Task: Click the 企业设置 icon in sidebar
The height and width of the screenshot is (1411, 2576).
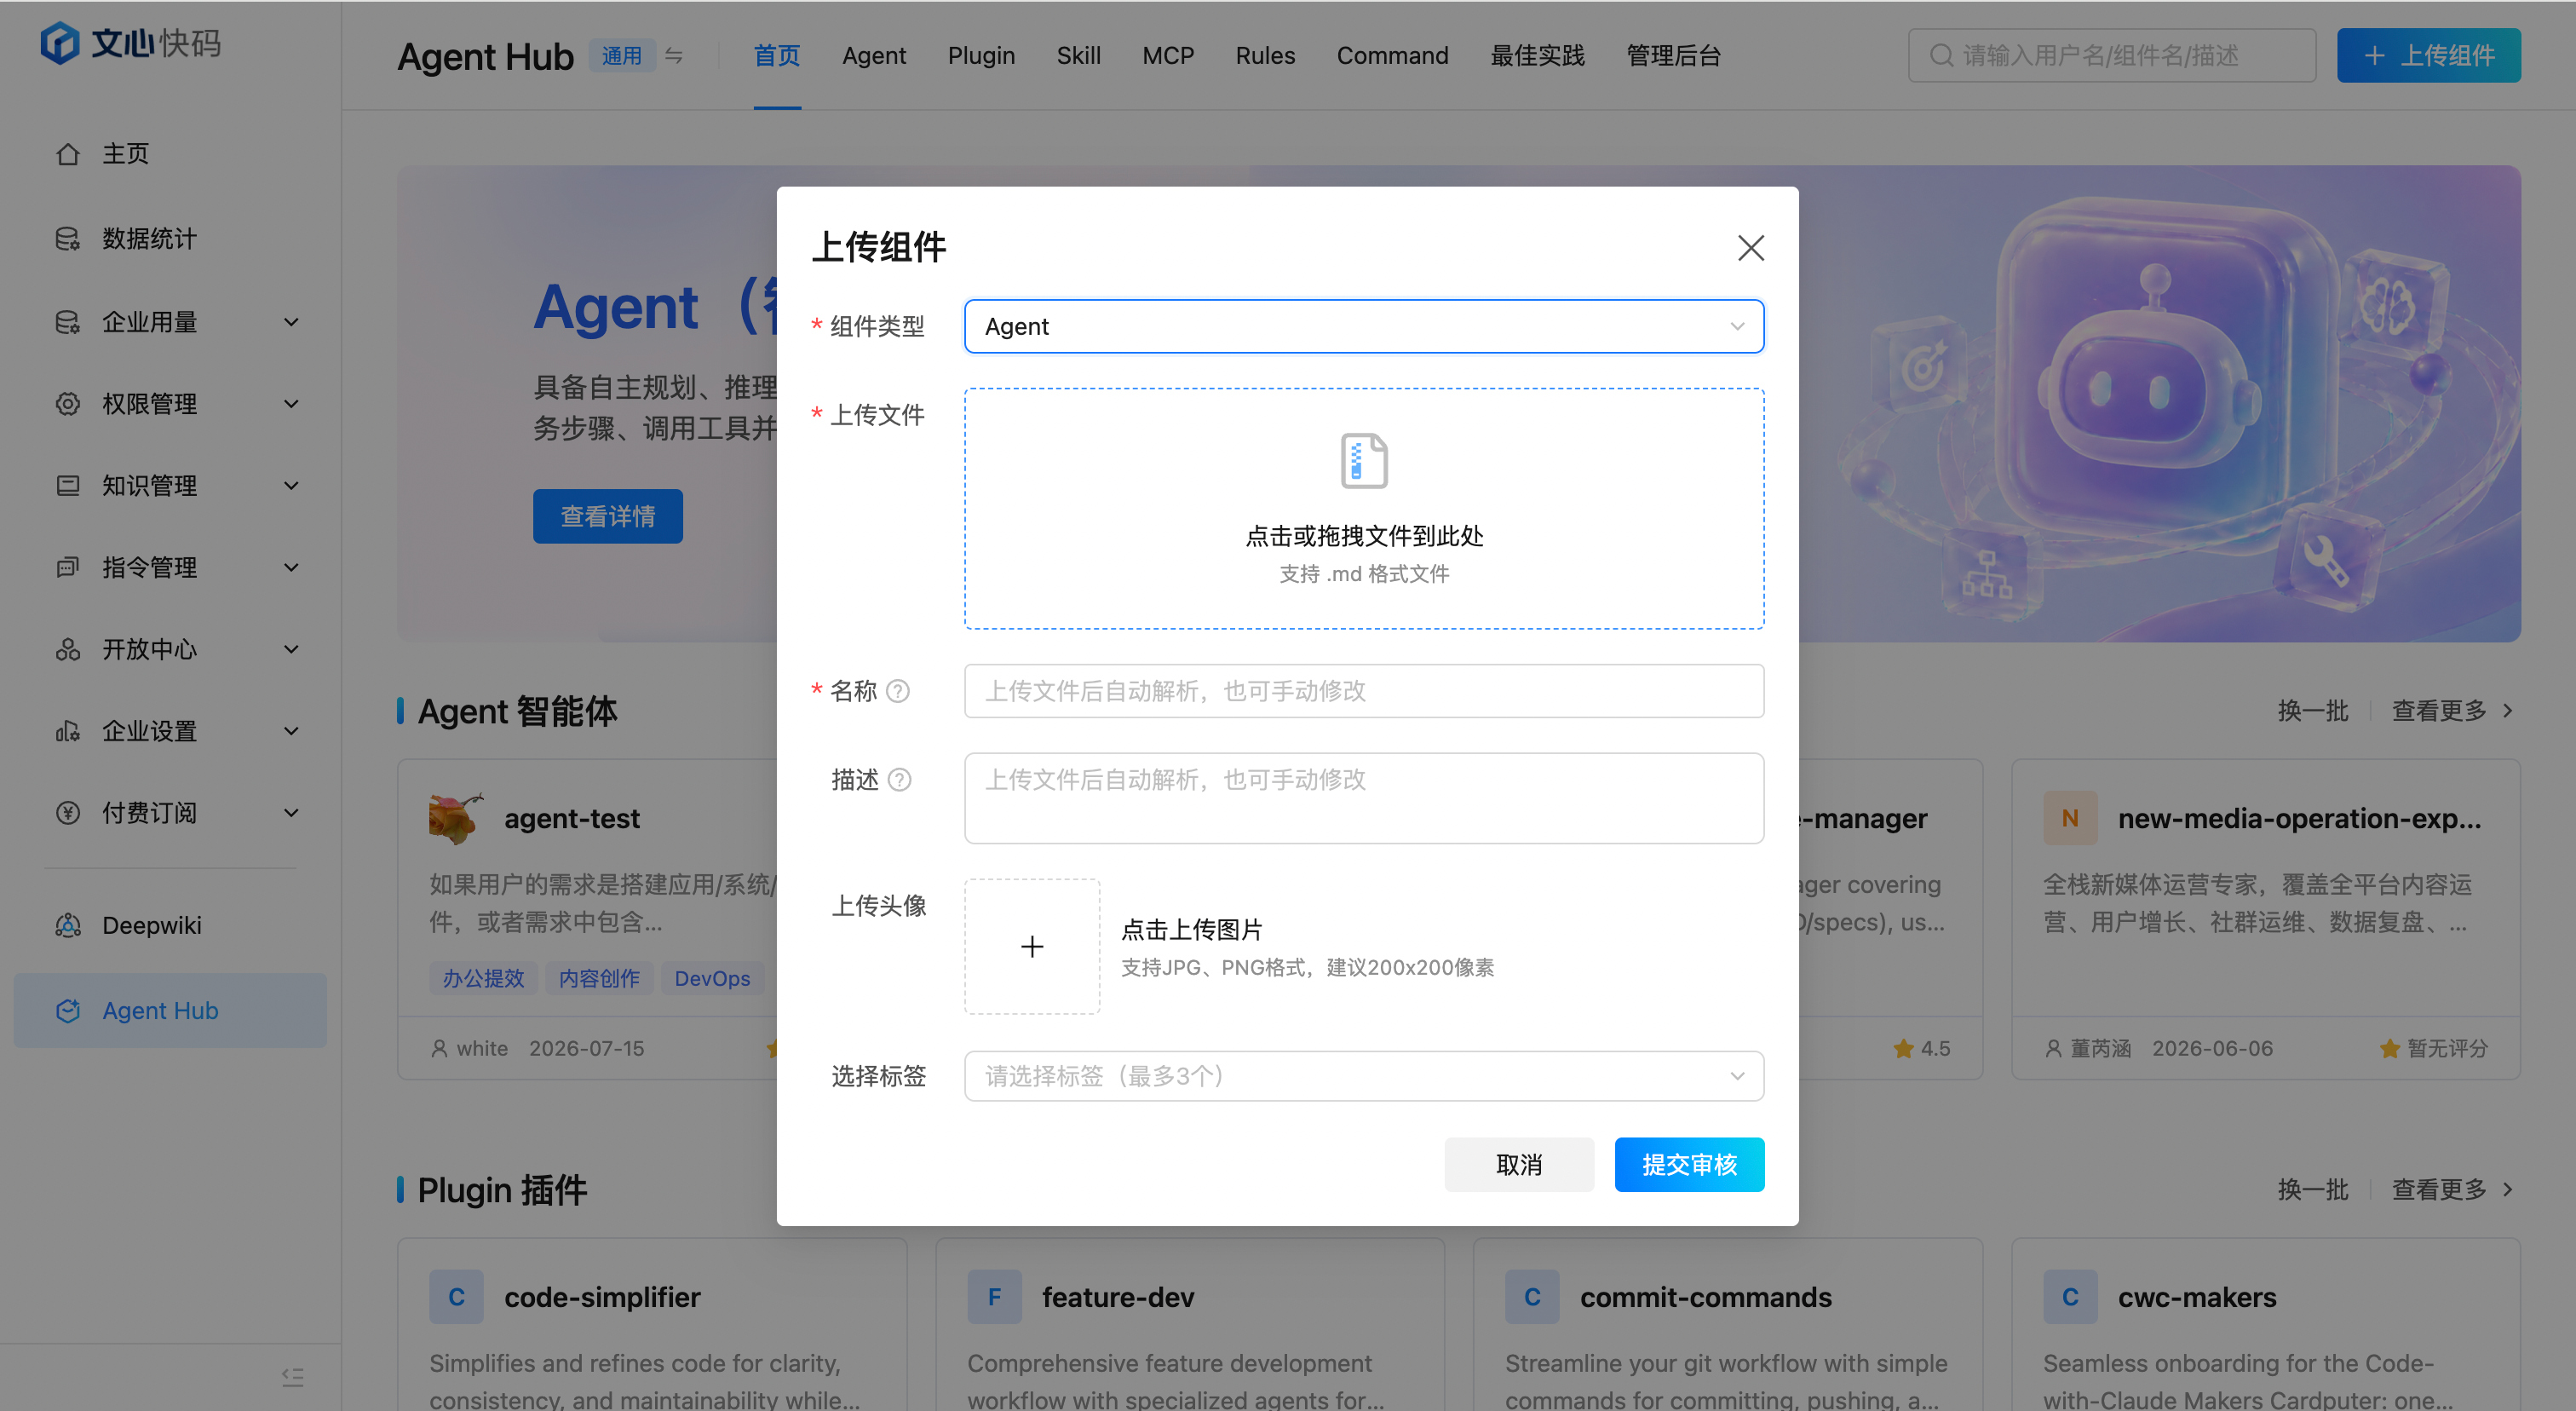Action: point(68,732)
